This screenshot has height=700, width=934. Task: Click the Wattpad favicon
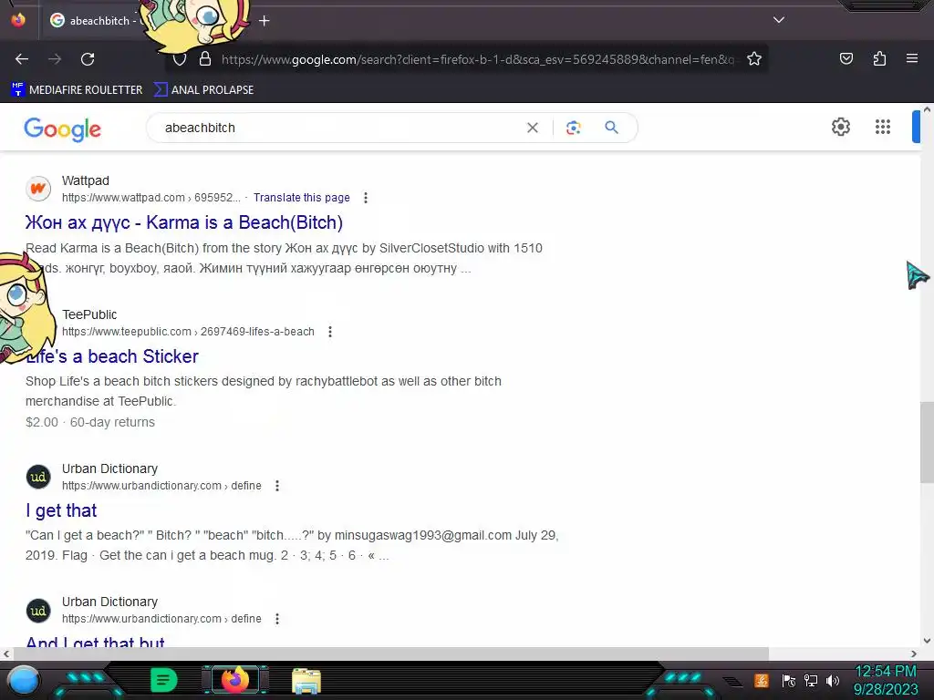pyautogui.click(x=38, y=189)
